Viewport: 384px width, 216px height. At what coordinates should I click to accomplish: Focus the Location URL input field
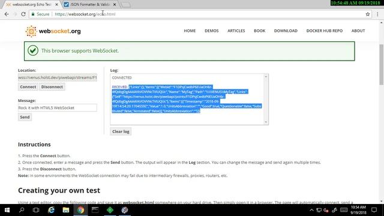tap(58, 77)
